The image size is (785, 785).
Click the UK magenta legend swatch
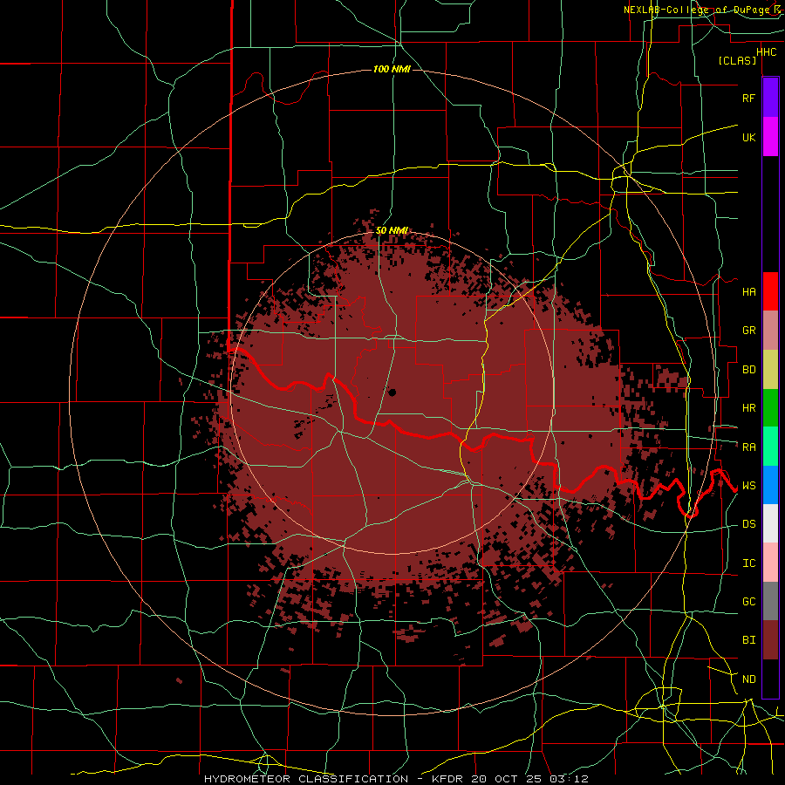(x=770, y=137)
